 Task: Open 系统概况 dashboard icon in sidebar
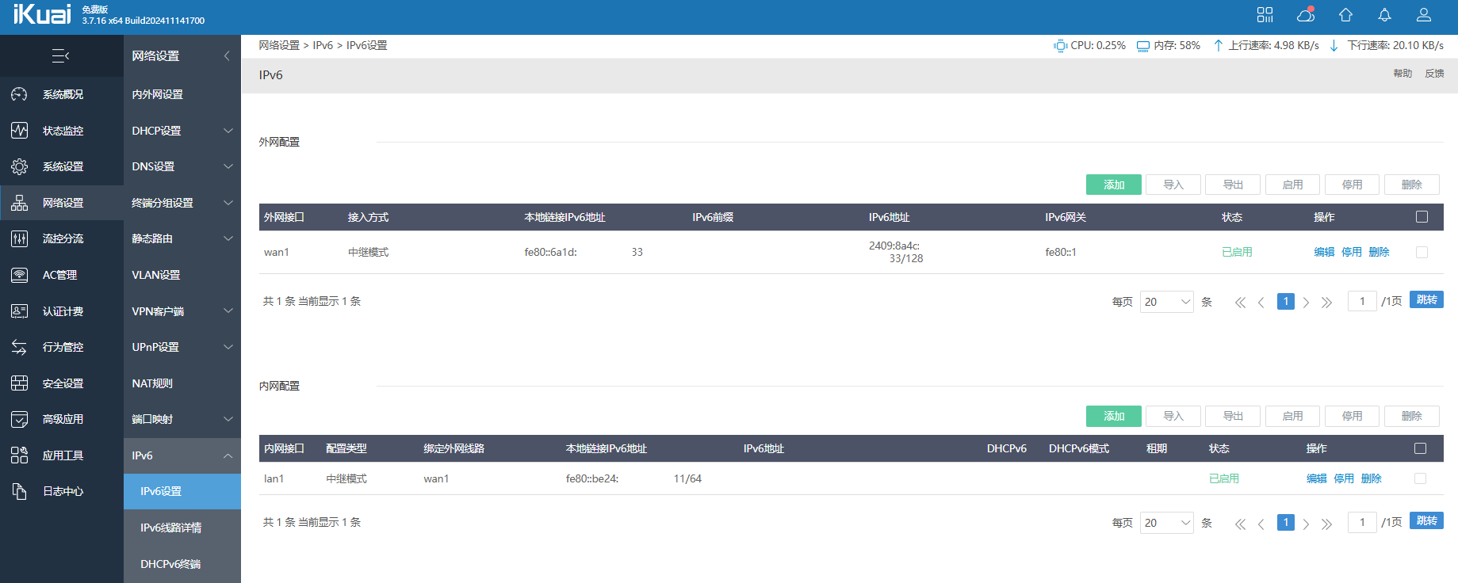click(20, 94)
